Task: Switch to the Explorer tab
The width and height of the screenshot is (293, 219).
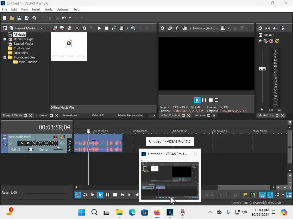Action: (42, 115)
